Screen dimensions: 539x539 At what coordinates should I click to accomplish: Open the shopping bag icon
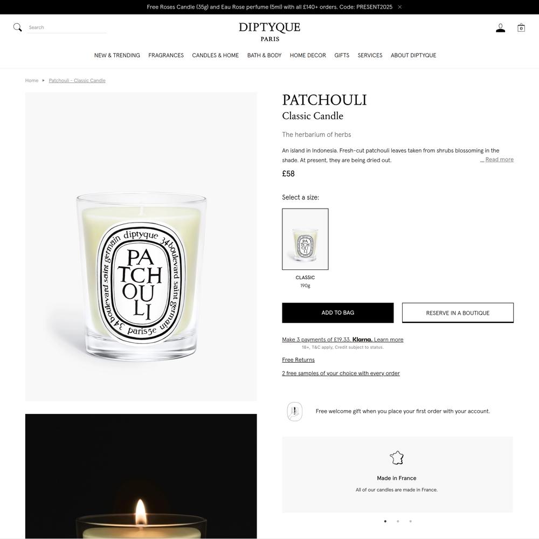click(x=521, y=28)
